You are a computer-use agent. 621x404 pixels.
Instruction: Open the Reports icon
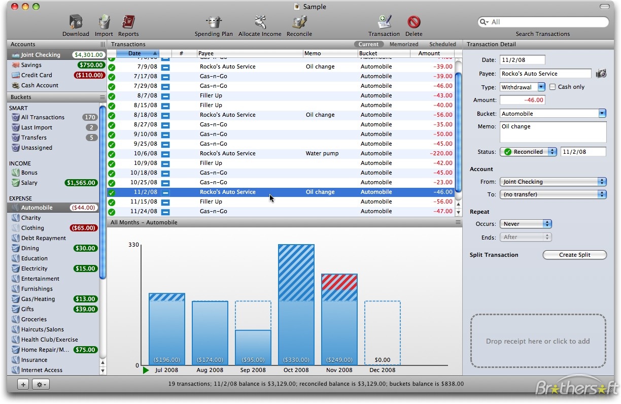click(128, 23)
